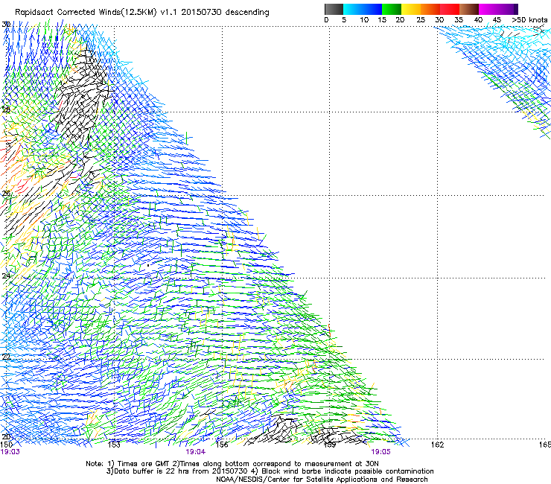Click latitude label '26' on left axis
This screenshot has height=484, width=551.
[6, 194]
